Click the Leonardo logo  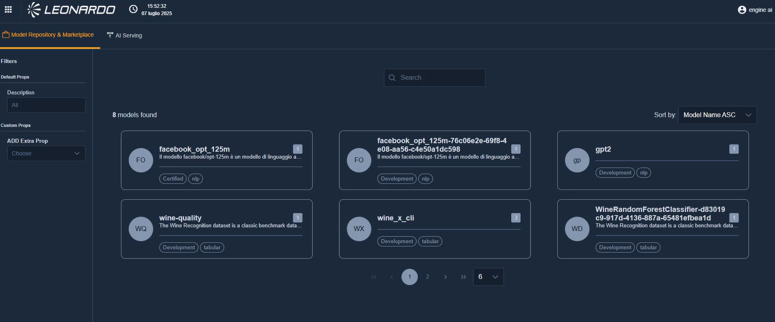(71, 9)
